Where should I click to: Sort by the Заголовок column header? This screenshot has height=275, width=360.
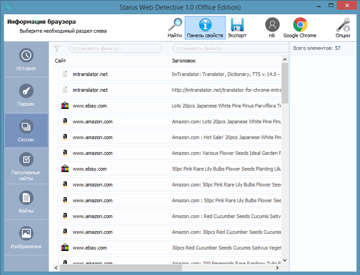click(x=226, y=61)
